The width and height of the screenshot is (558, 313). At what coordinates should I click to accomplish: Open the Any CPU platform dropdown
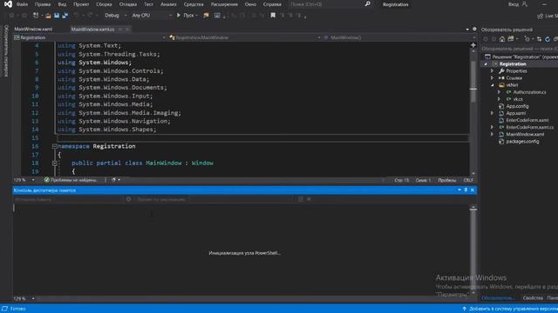pos(151,16)
